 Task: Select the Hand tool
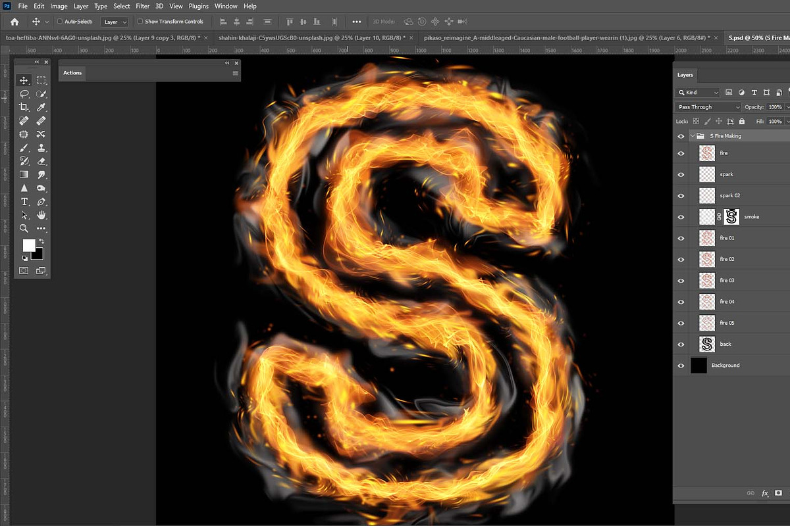[41, 215]
